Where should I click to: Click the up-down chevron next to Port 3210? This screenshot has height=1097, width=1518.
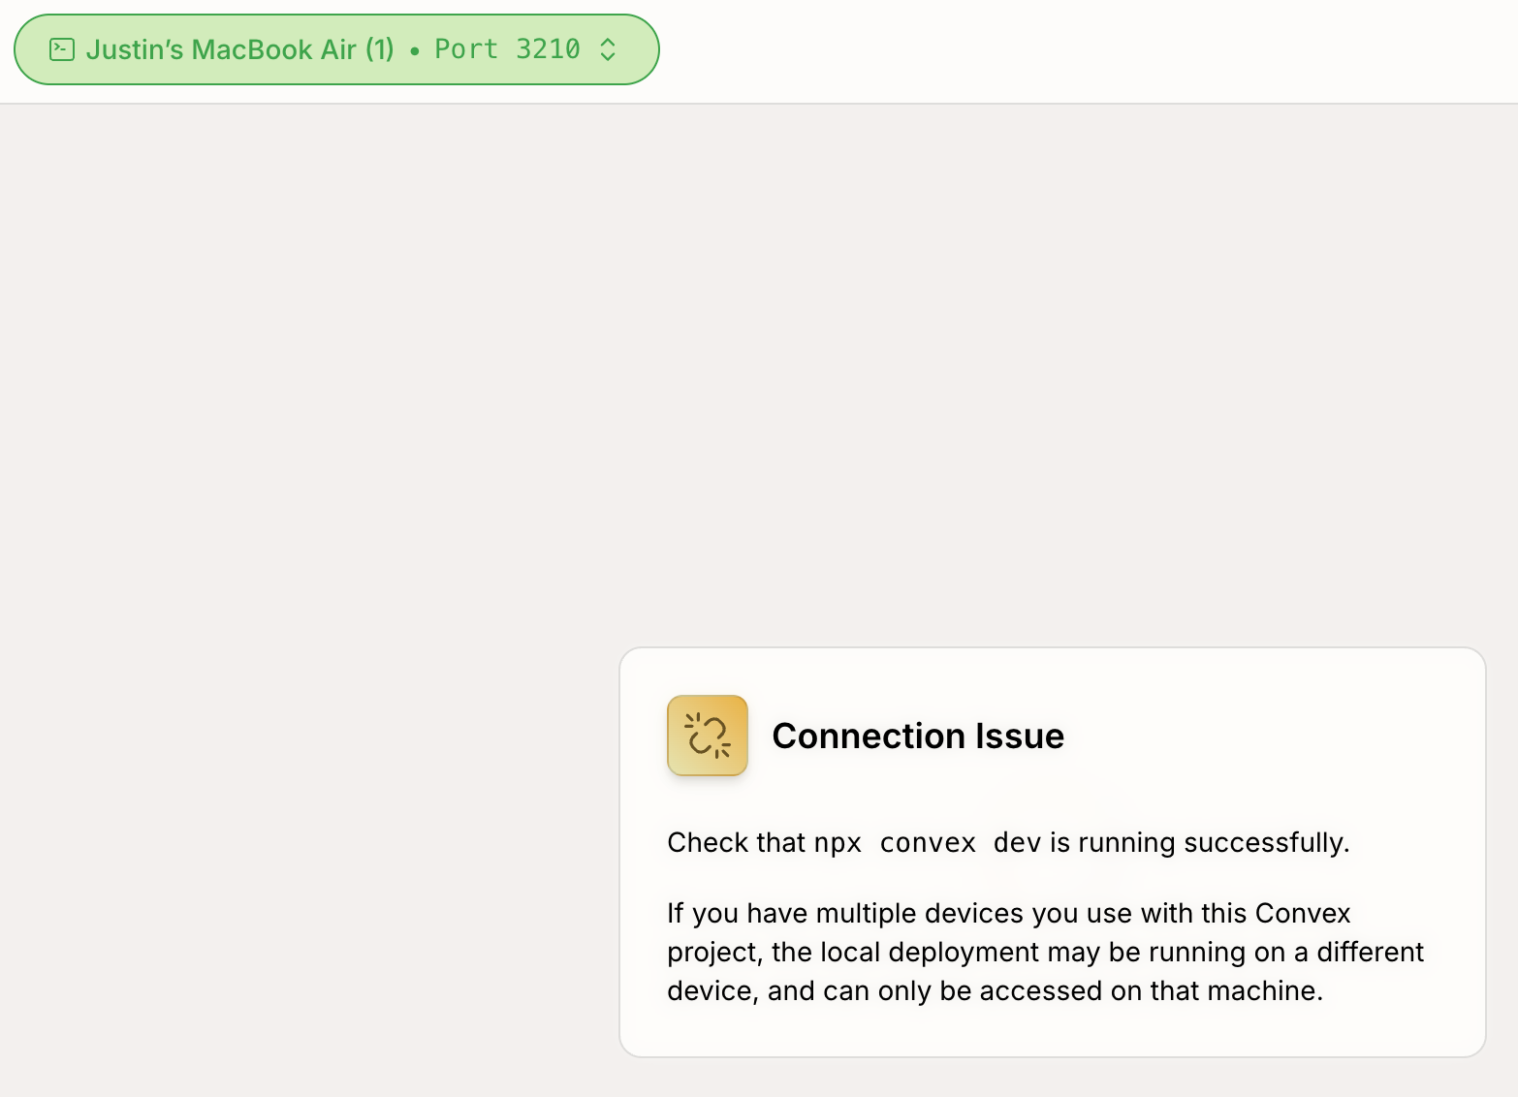[x=608, y=49]
